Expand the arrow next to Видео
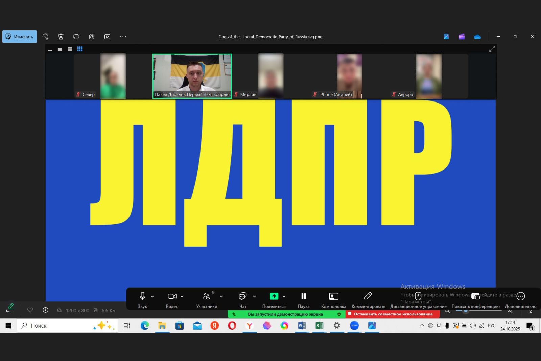The image size is (541, 361). point(182,297)
